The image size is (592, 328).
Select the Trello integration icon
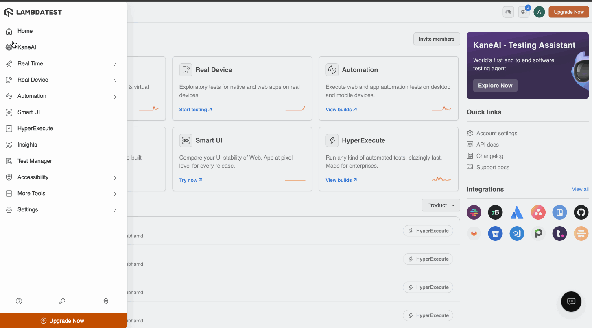coord(559,212)
